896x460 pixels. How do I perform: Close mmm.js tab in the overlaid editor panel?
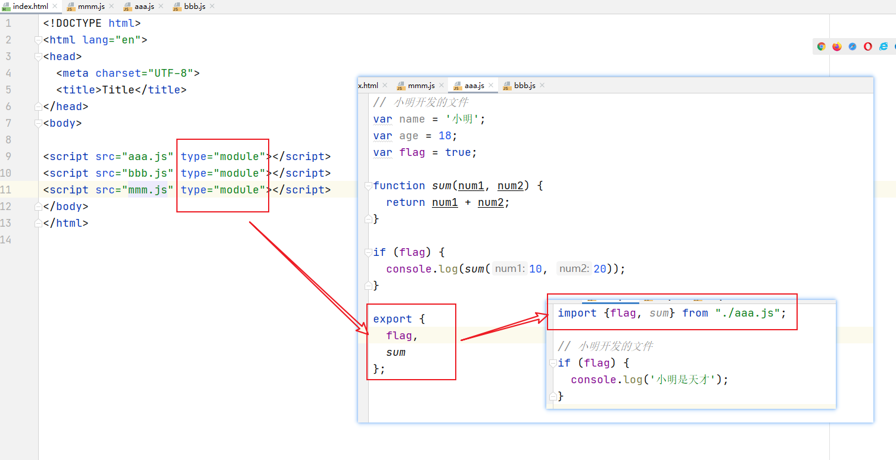click(x=441, y=86)
